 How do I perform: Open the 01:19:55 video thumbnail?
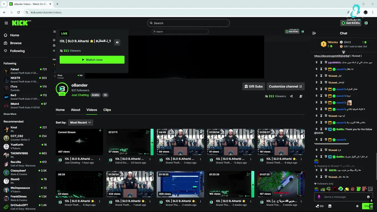(x=180, y=184)
